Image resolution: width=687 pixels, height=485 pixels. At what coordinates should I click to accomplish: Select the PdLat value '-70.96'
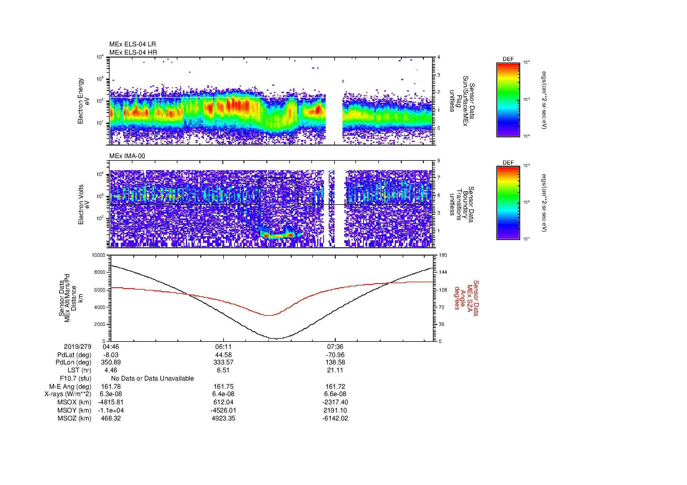click(335, 355)
